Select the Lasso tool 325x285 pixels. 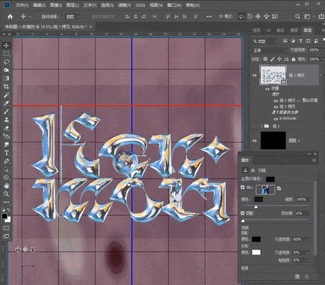6,62
